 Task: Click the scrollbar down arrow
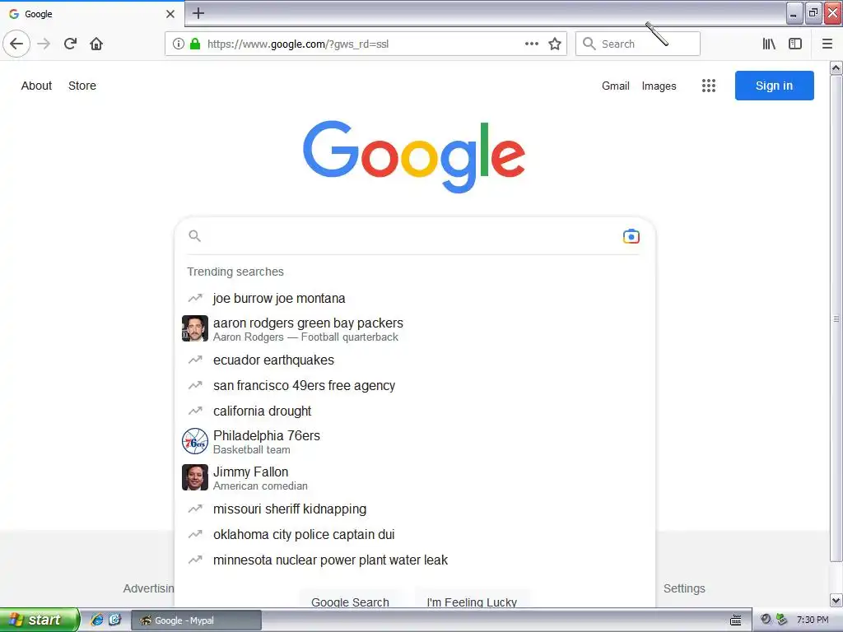click(836, 600)
